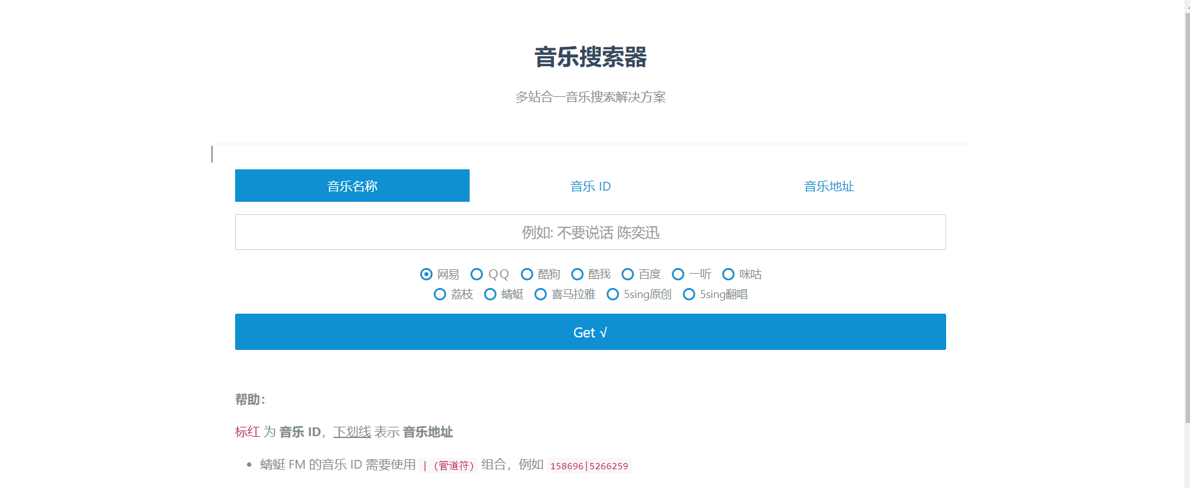Choose the QQ music source
The image size is (1190, 488).
[x=477, y=274]
